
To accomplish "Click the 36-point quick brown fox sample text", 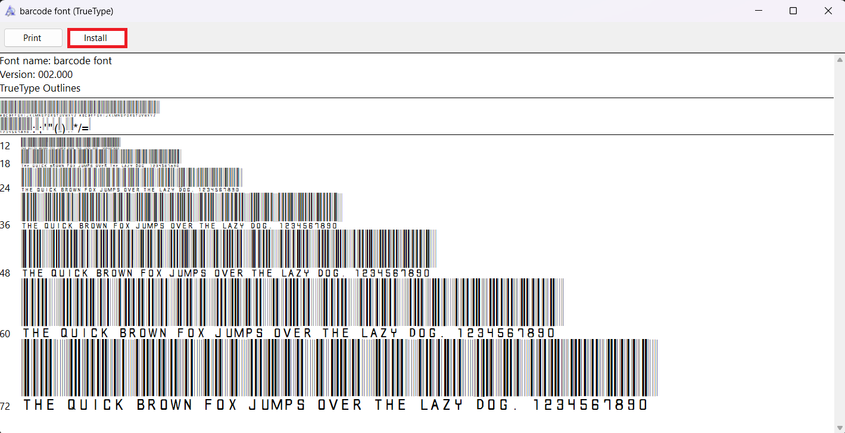I will point(182,211).
